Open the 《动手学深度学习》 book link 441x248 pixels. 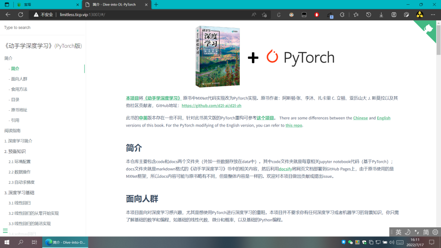pyautogui.click(x=162, y=98)
